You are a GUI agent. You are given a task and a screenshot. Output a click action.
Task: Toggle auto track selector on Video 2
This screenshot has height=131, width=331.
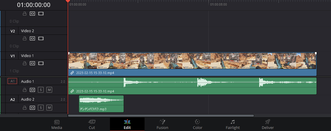[32, 39]
